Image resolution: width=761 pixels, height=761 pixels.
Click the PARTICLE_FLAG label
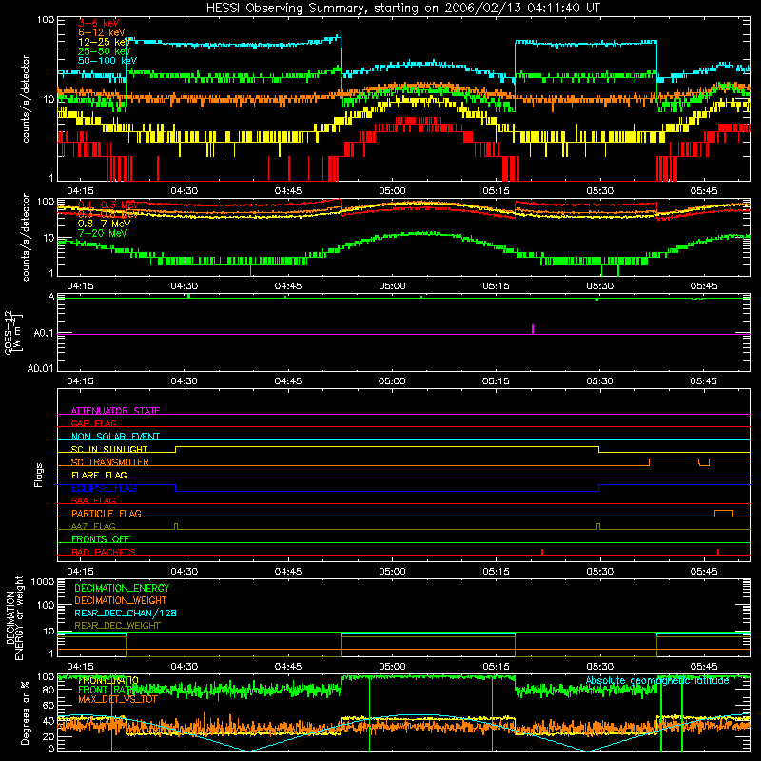[107, 513]
